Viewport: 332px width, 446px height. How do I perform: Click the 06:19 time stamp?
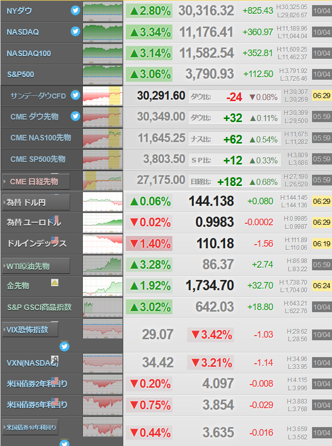(x=322, y=244)
